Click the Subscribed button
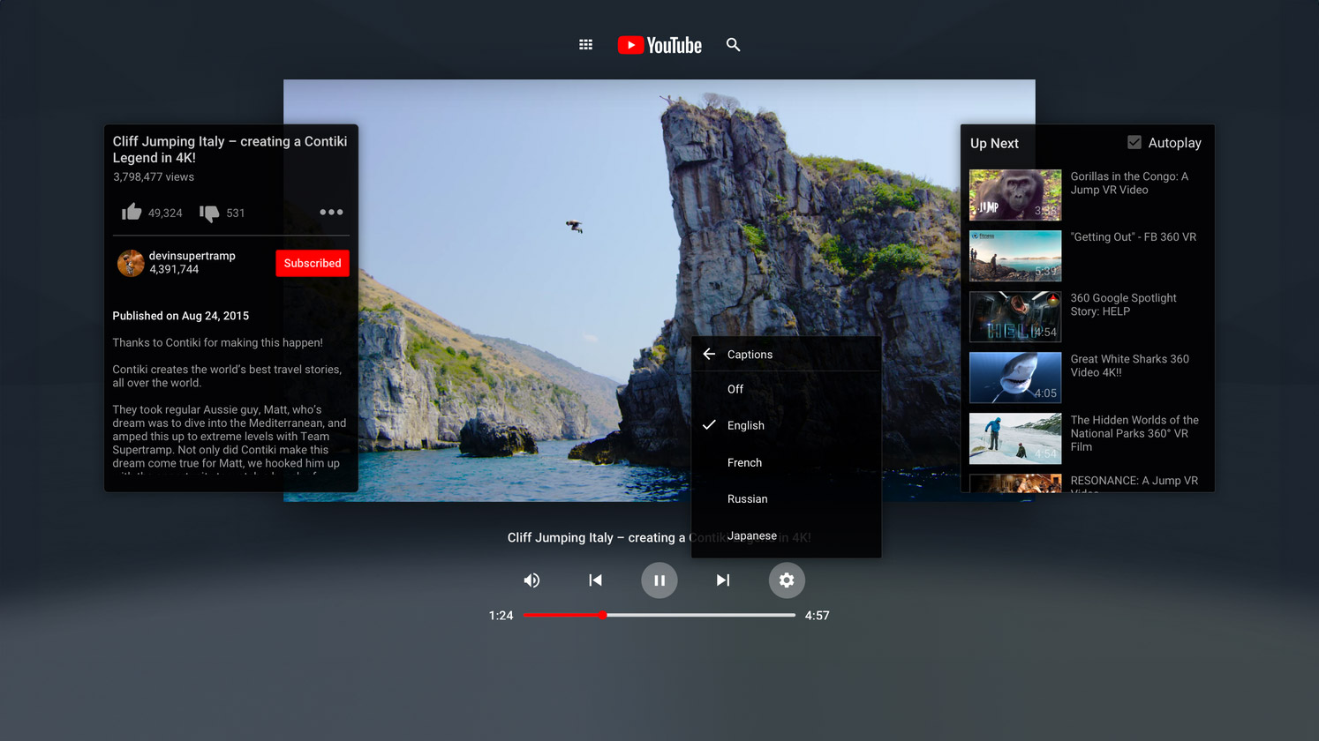Viewport: 1319px width, 741px height. (313, 263)
